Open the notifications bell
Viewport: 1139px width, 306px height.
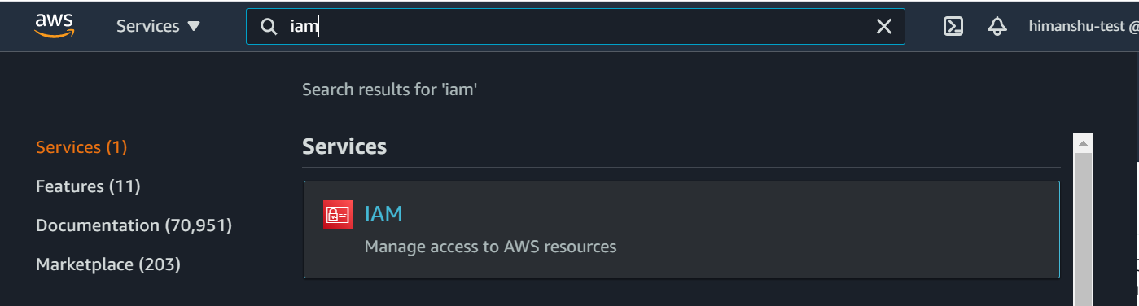coord(997,26)
